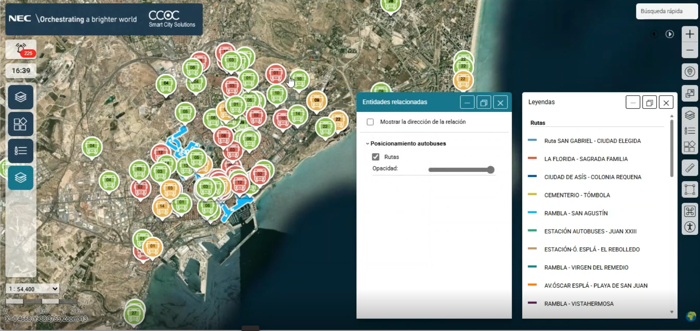Open the map scale 1:54,400 dropdown
Viewport: 700px width, 331px height.
[x=33, y=289]
